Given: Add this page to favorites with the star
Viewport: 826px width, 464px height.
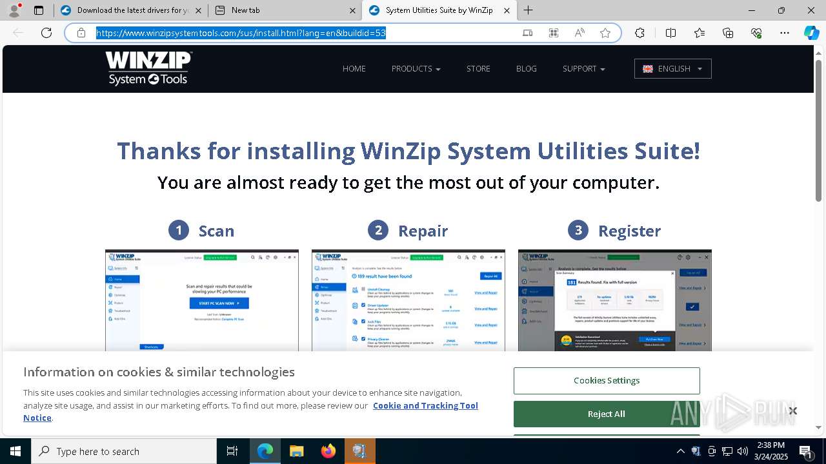Looking at the screenshot, I should click(605, 33).
